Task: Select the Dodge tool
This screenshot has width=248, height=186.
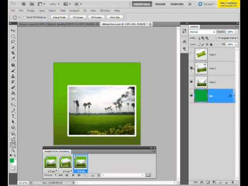Action: (13, 104)
